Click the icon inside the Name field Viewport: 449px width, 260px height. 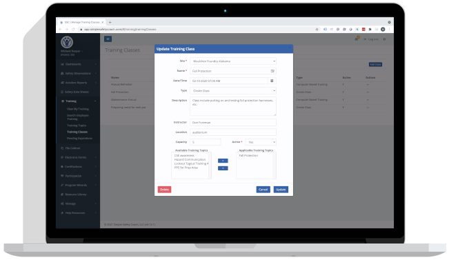[x=272, y=71]
